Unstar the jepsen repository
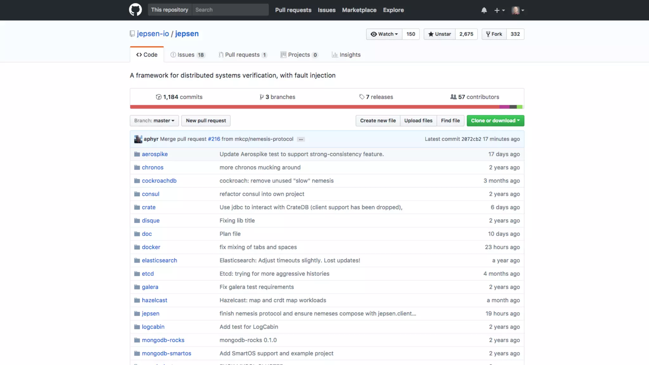 440,34
